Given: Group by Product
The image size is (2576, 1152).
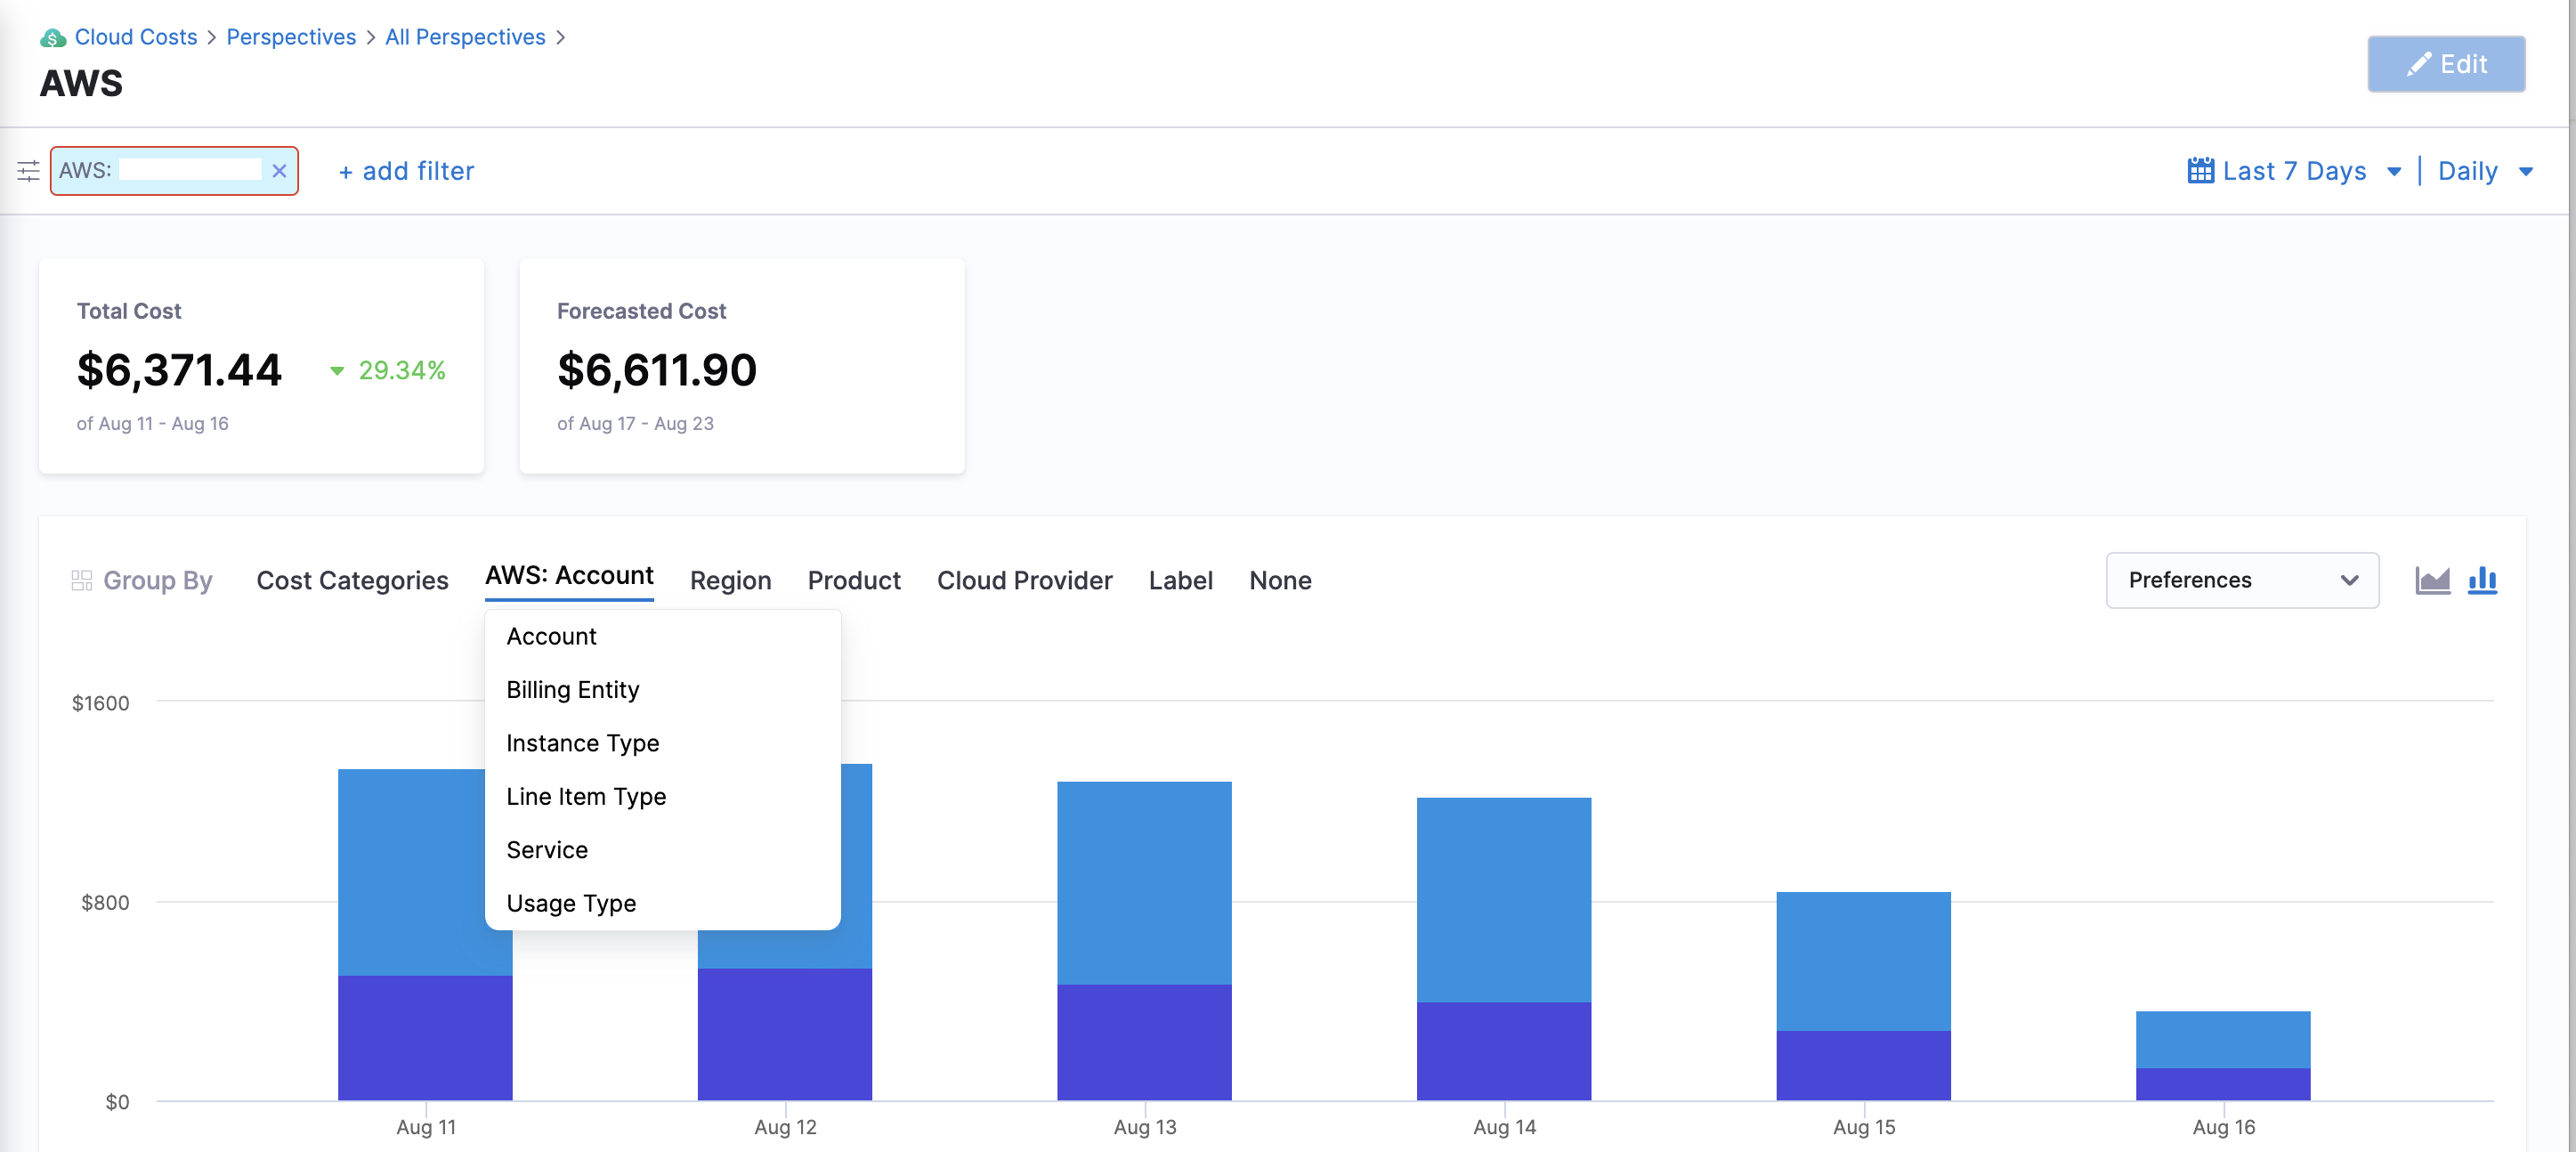Looking at the screenshot, I should pyautogui.click(x=854, y=581).
